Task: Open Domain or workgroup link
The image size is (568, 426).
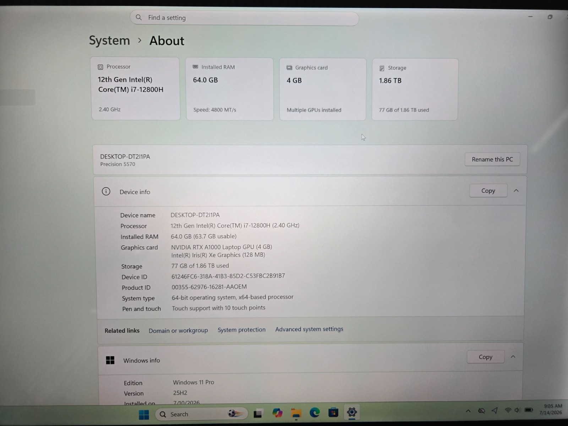Action: 178,331
